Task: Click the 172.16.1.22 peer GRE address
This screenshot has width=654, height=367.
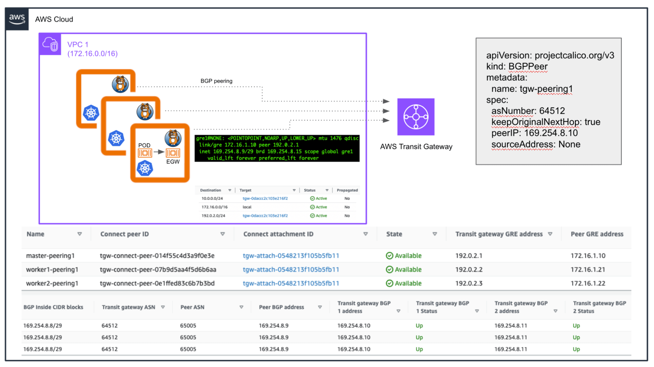Action: tap(588, 283)
